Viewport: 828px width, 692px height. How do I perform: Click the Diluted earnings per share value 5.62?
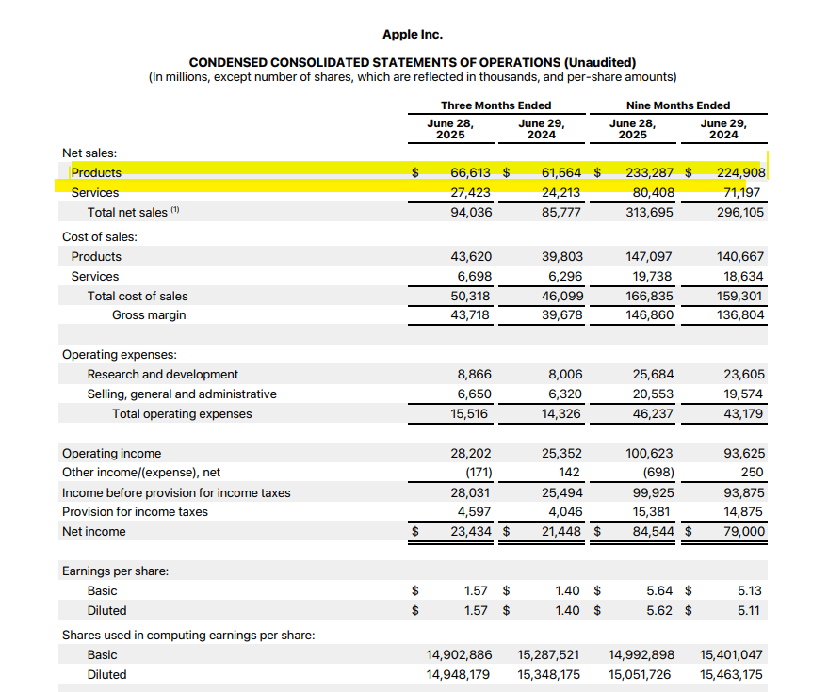pos(659,611)
